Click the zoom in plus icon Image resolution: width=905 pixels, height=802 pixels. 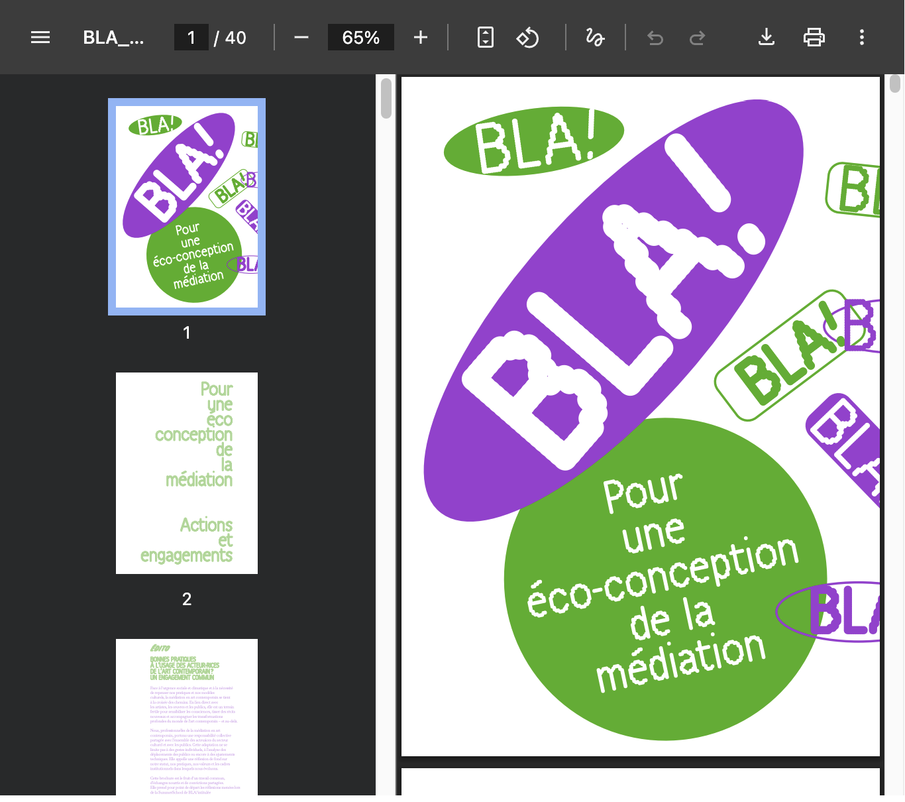421,37
